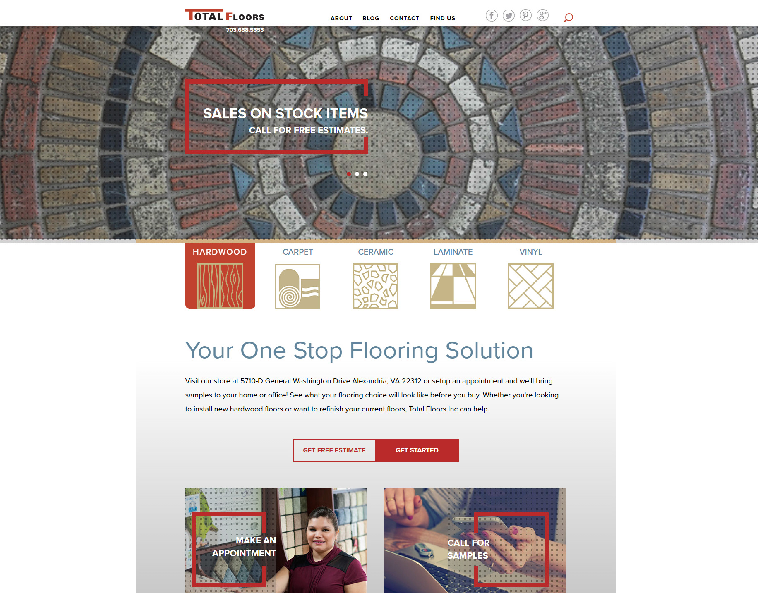Click the red search magnifier icon
Image resolution: width=758 pixels, height=593 pixels.
(x=568, y=17)
